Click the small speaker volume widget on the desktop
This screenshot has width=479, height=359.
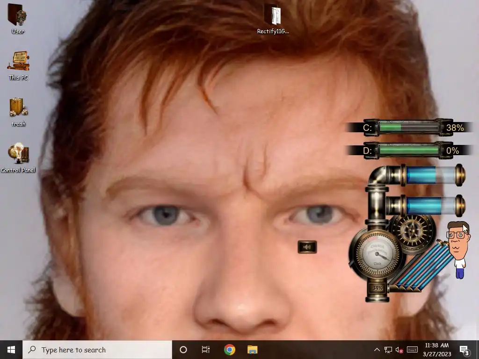tap(307, 247)
